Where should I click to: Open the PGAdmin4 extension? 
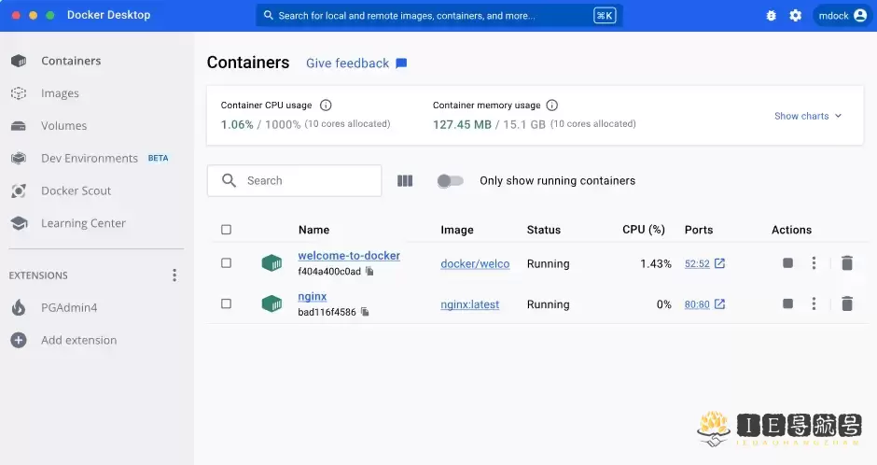click(x=69, y=307)
